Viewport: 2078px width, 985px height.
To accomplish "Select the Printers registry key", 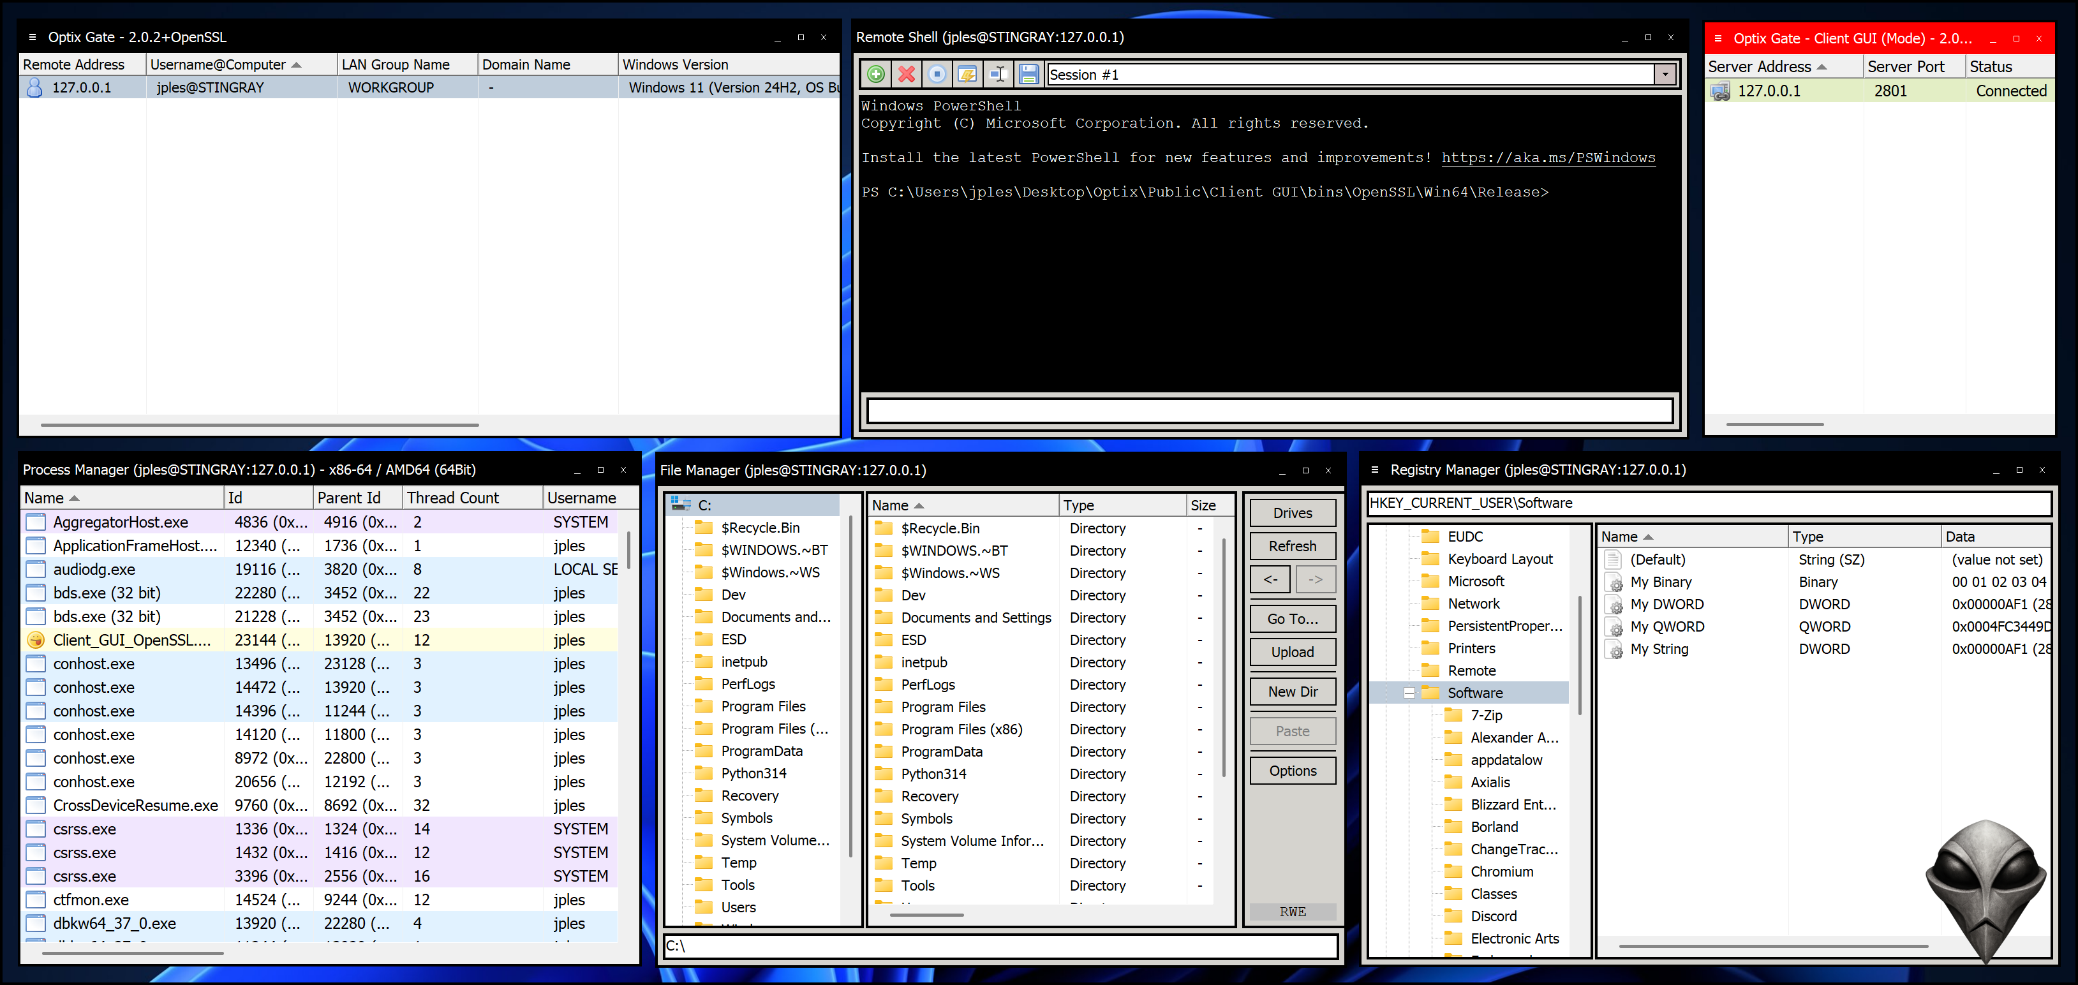I will [1471, 648].
